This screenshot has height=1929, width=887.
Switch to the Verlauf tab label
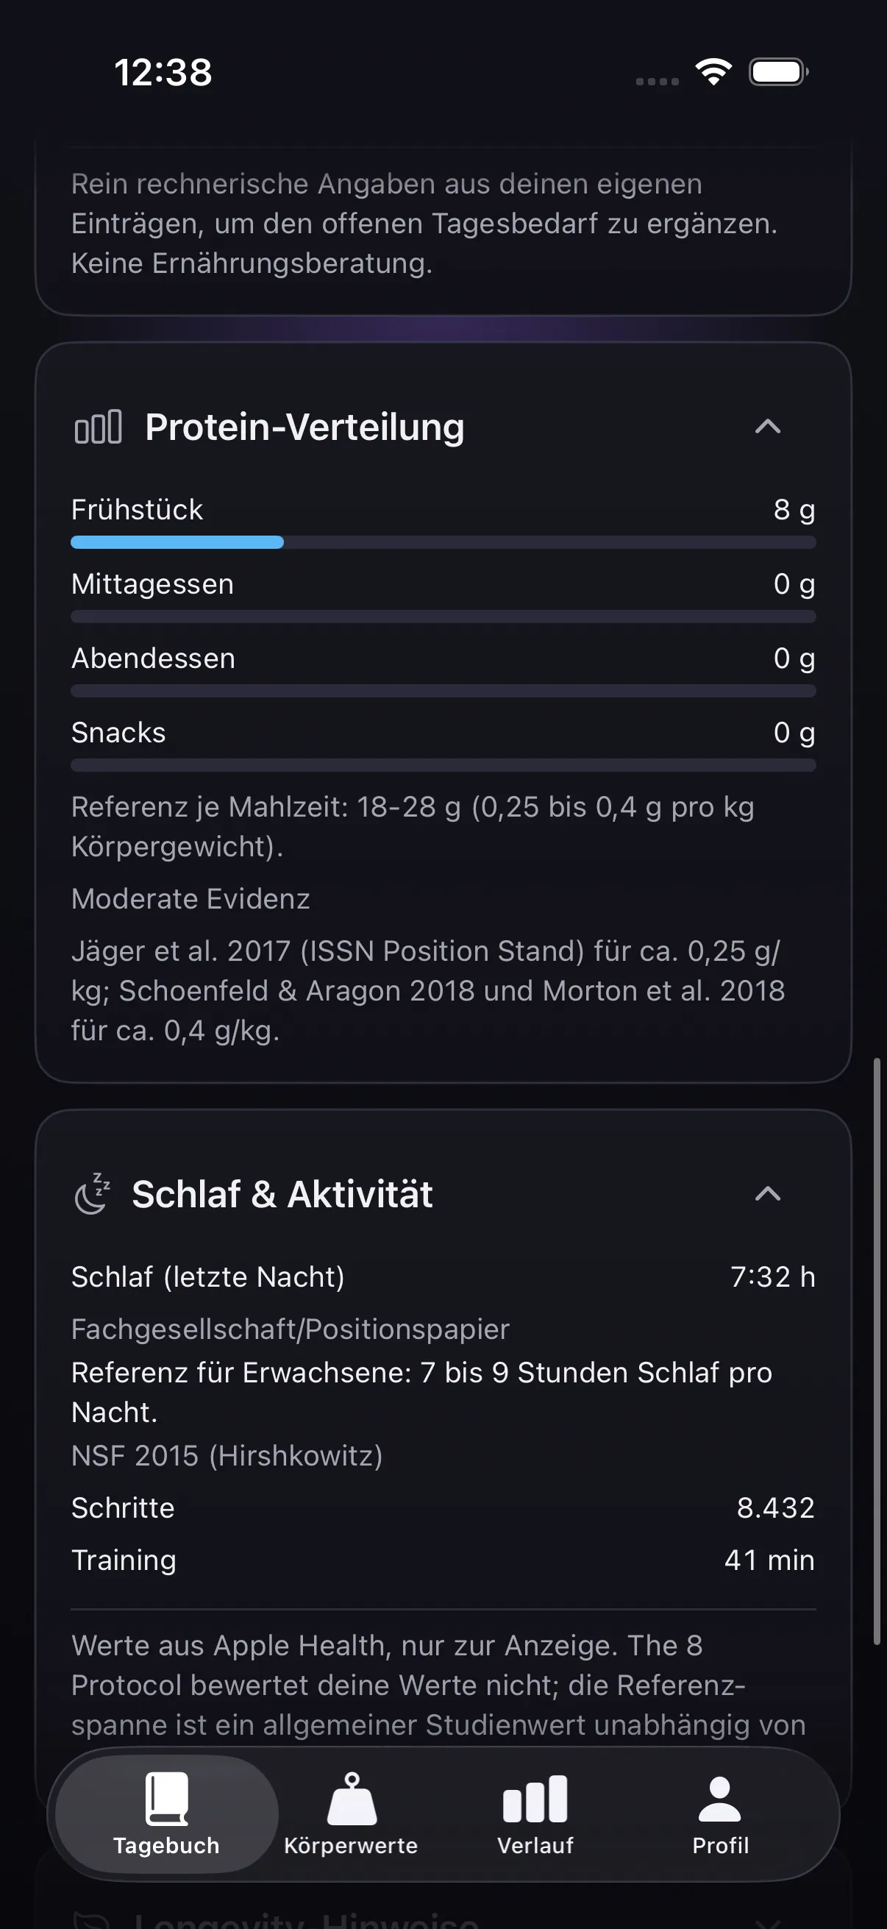coord(535,1846)
